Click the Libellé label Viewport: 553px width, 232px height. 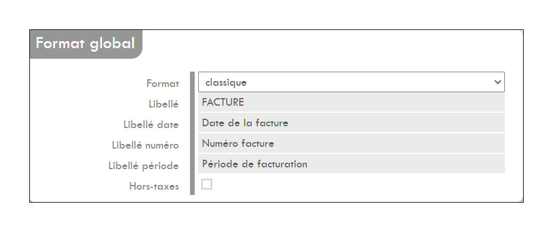click(x=164, y=104)
